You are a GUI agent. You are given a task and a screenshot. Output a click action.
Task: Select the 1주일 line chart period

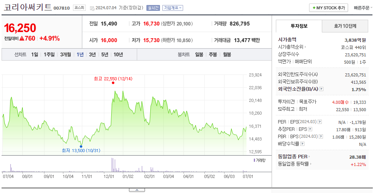click(49, 54)
